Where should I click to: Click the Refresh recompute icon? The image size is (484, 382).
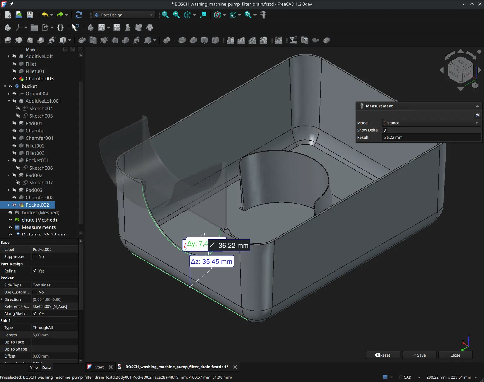click(79, 15)
